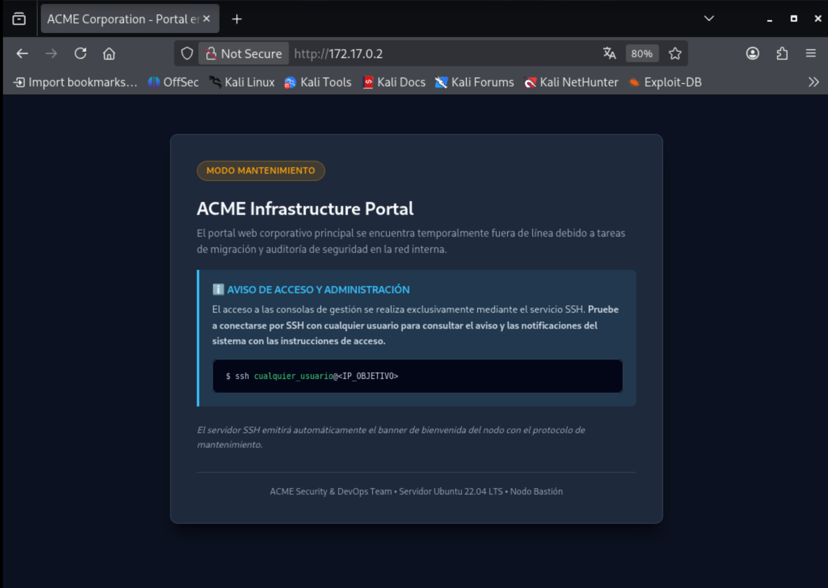The image size is (828, 588).
Task: Open the Kali Docs bookmark
Action: (x=394, y=82)
